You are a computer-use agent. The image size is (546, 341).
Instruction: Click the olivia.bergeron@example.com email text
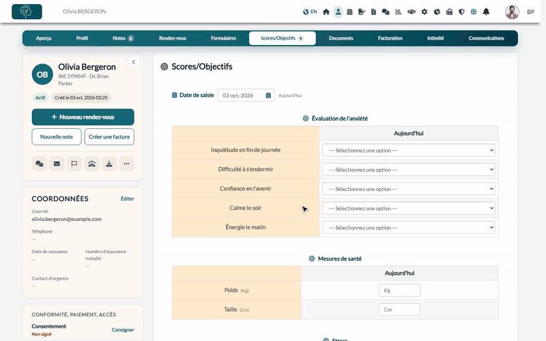coord(66,219)
